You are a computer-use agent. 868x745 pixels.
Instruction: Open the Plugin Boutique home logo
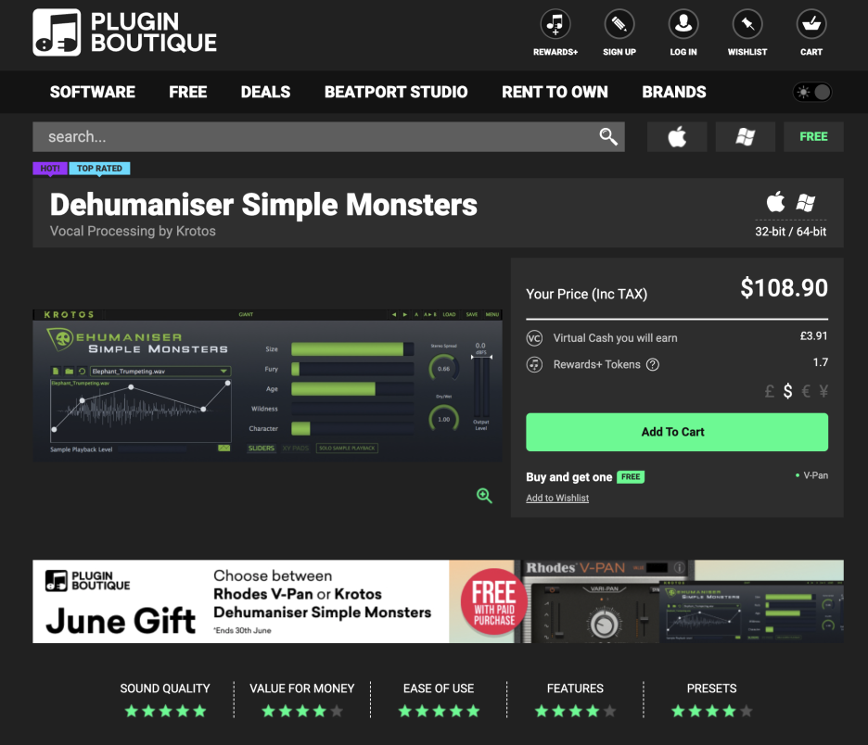124,32
